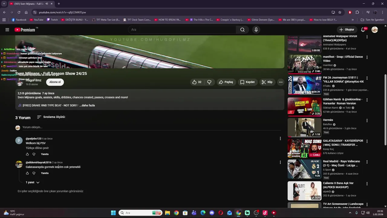387x218 pixels.
Task: Show hidden bookmarks with the double chevron
Action: tap(353, 20)
